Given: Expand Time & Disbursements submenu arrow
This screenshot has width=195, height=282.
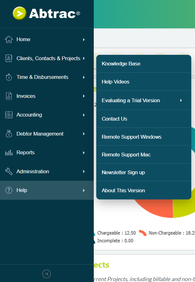Looking at the screenshot, I should tap(84, 77).
